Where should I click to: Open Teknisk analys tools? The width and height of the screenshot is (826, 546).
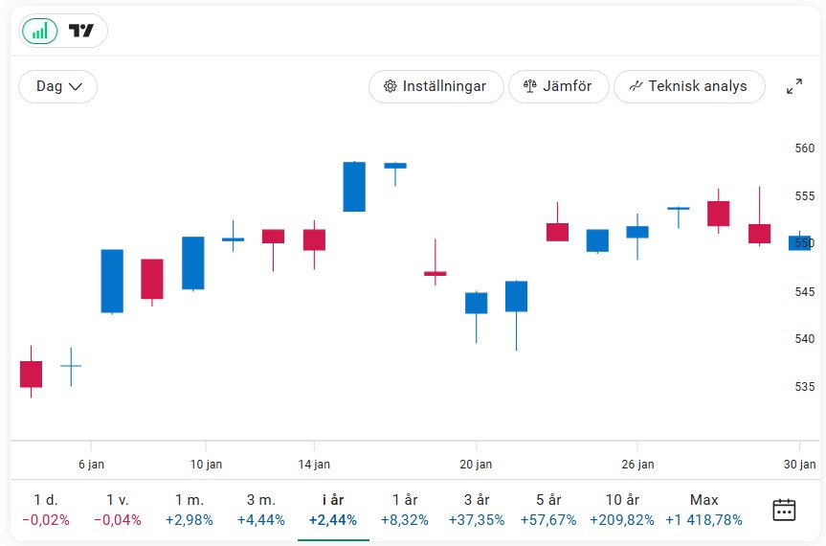[688, 86]
